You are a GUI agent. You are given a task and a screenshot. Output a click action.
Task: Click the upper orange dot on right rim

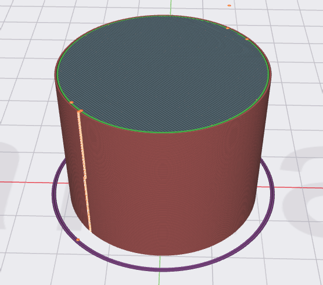tap(228, 28)
